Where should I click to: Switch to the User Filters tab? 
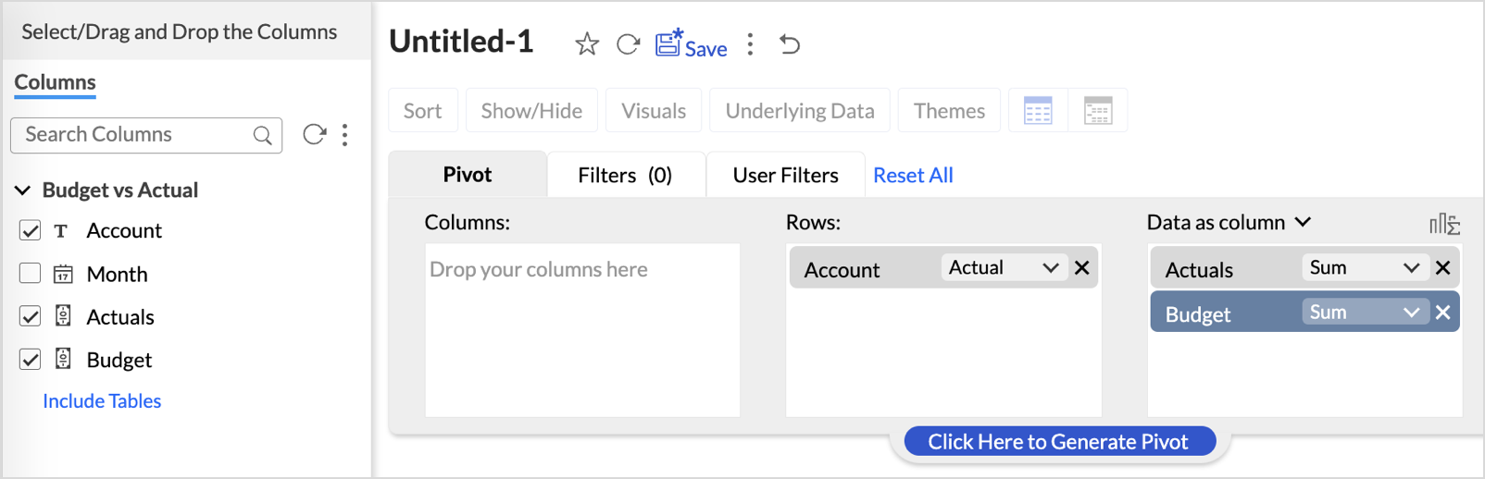(785, 176)
